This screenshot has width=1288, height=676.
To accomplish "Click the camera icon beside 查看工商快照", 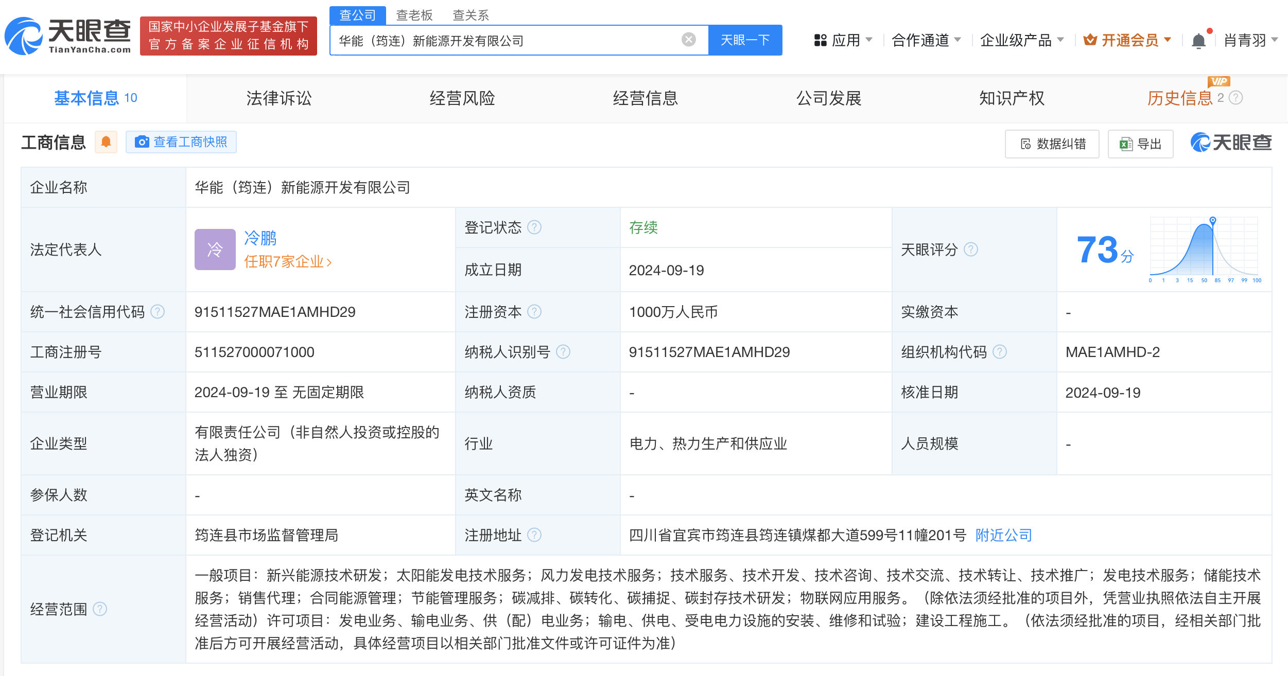I will [141, 142].
